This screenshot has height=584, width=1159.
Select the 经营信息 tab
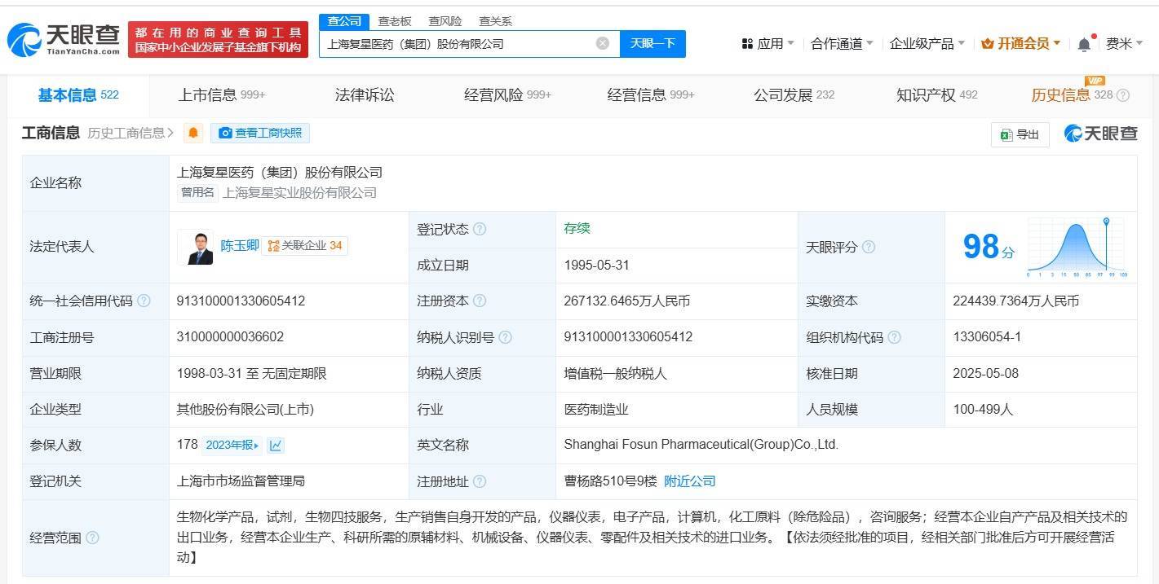click(651, 95)
